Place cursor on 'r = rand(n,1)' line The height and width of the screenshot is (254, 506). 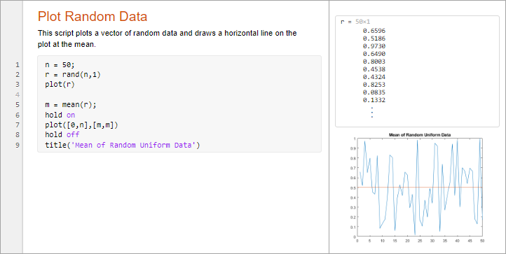[71, 75]
